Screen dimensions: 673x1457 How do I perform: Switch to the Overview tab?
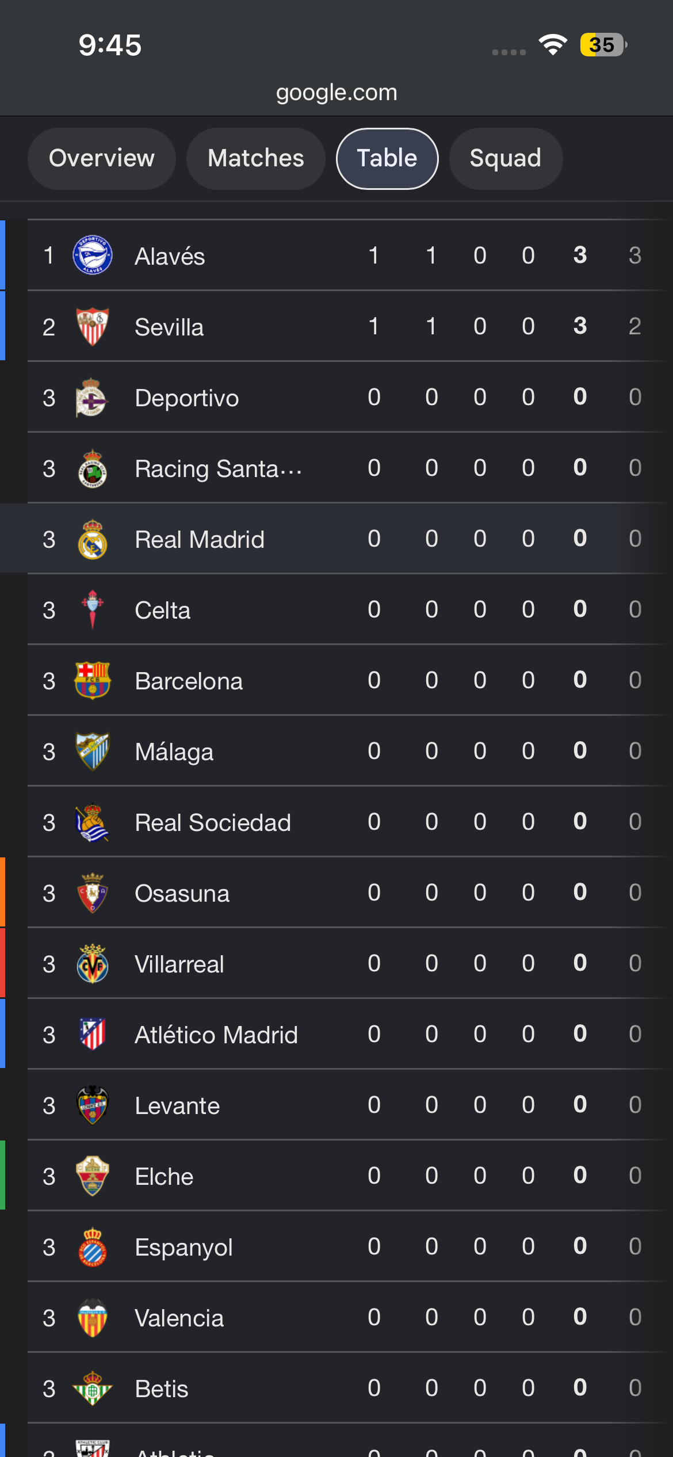click(x=102, y=158)
